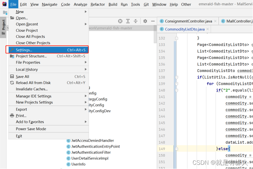
Task: Open the Git menu
Action: tap(146, 4)
